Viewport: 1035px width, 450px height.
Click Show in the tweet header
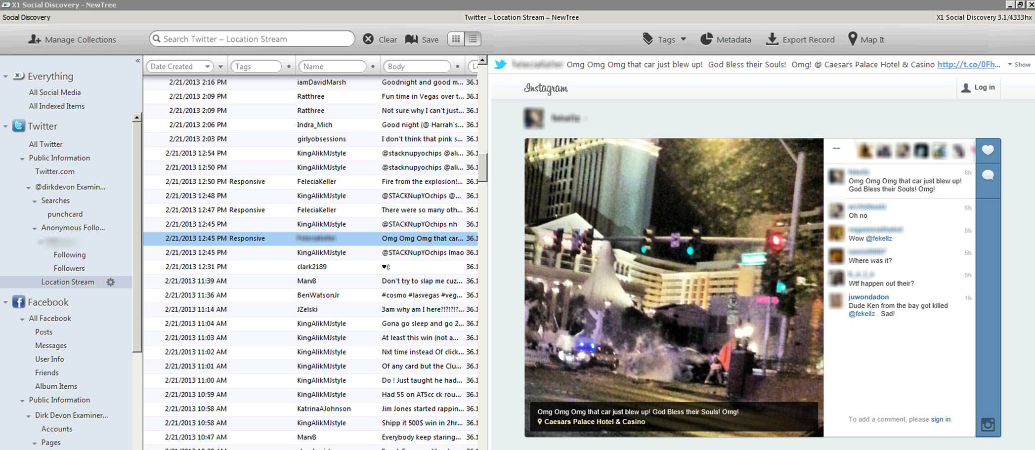[x=1019, y=65]
